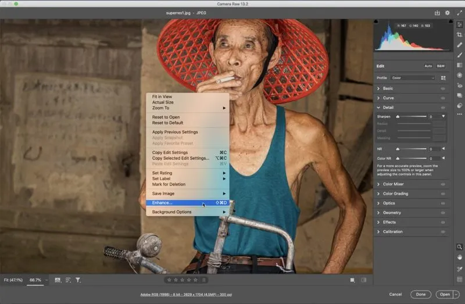Viewport: 465px width, 304px height.
Task: Click the filter funnel icon
Action: click(x=78, y=280)
